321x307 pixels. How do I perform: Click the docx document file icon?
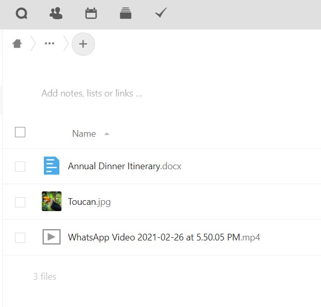click(52, 166)
